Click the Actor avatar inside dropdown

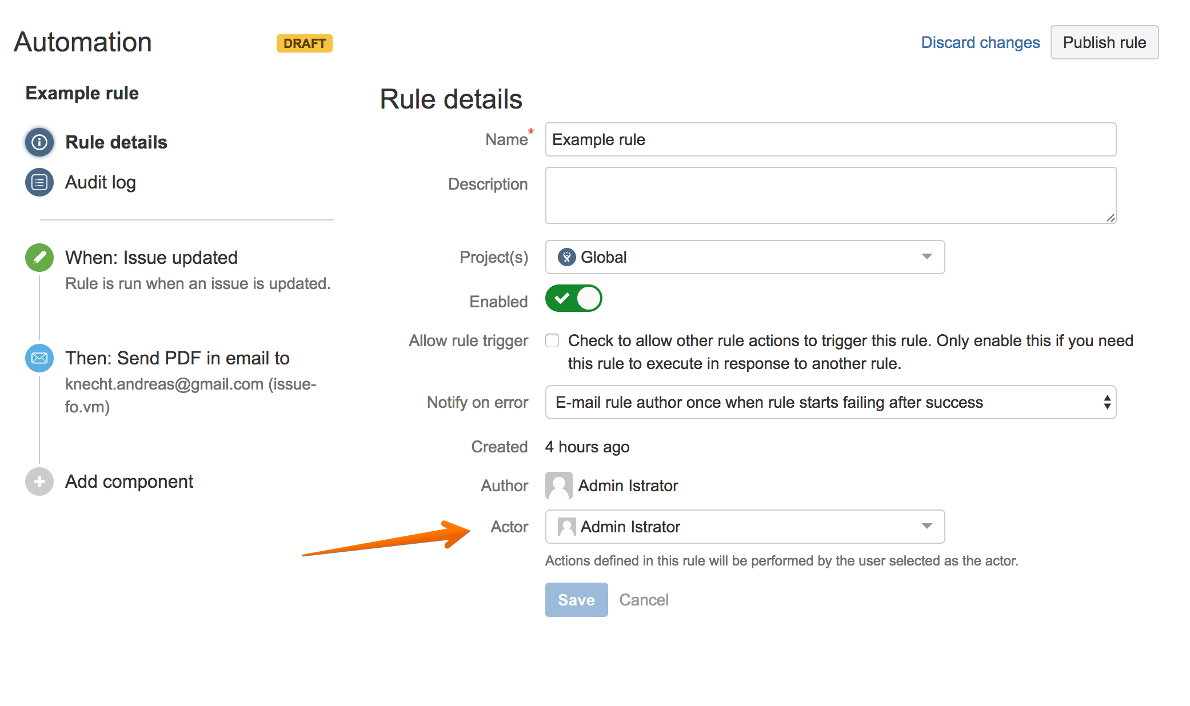566,527
